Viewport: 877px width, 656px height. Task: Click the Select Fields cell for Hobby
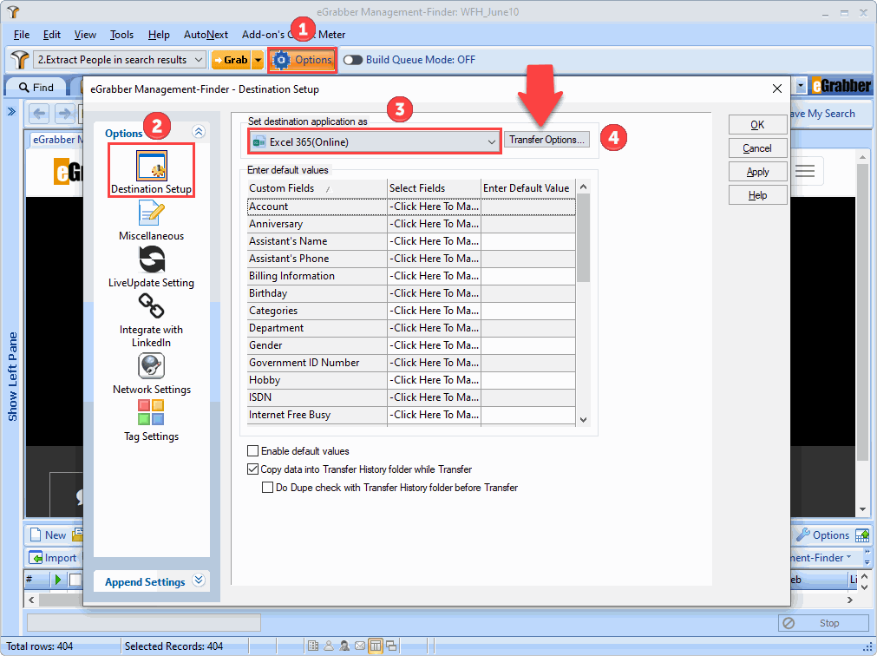tap(434, 380)
